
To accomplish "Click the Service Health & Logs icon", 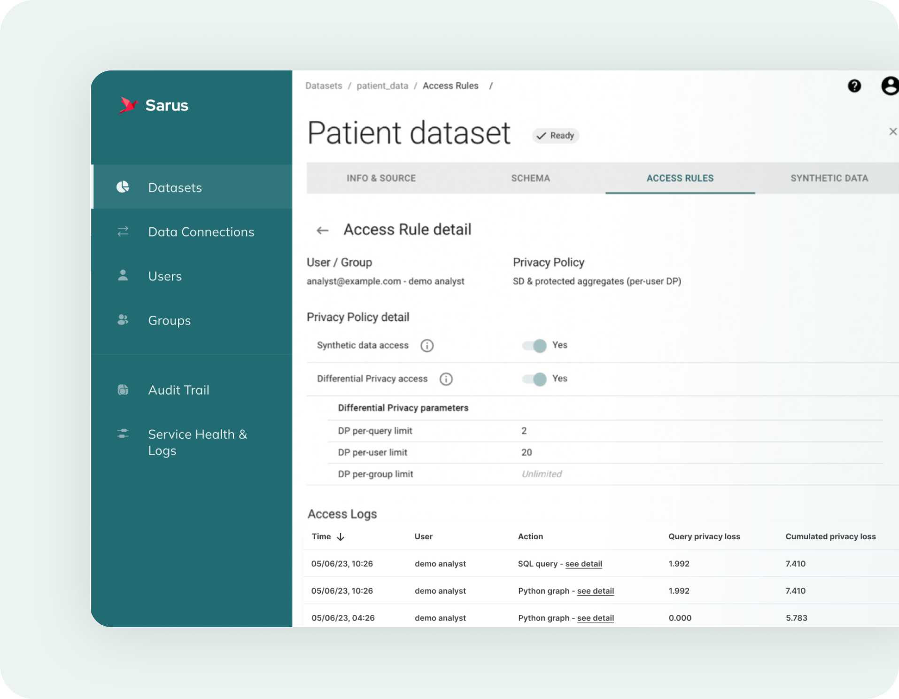I will point(123,434).
